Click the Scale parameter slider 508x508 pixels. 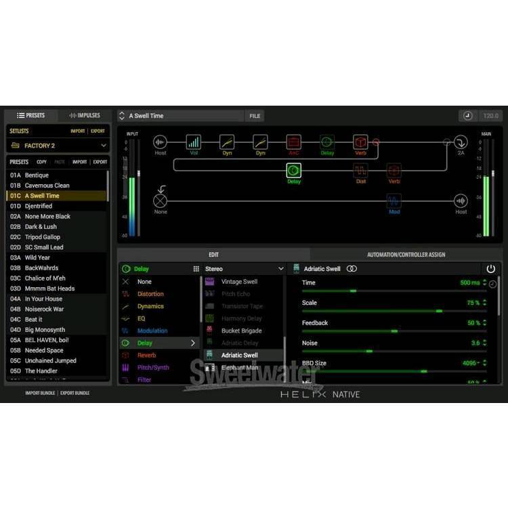click(394, 311)
